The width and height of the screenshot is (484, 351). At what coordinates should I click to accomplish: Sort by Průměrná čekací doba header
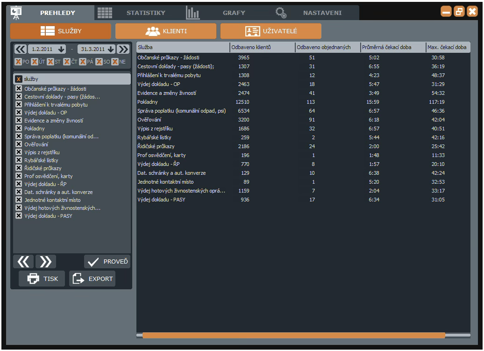tap(393, 47)
